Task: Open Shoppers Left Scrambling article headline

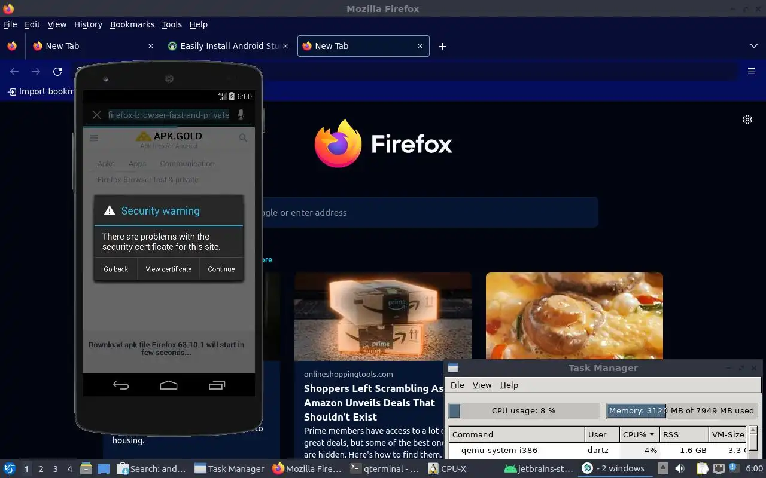Action: tap(374, 403)
